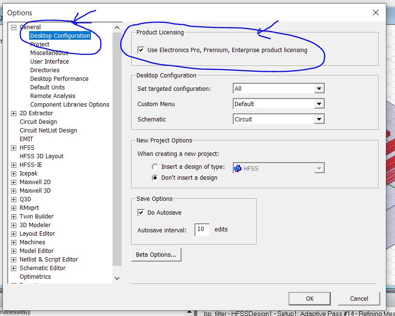
Task: Expand the HFSS node
Action: 13,148
